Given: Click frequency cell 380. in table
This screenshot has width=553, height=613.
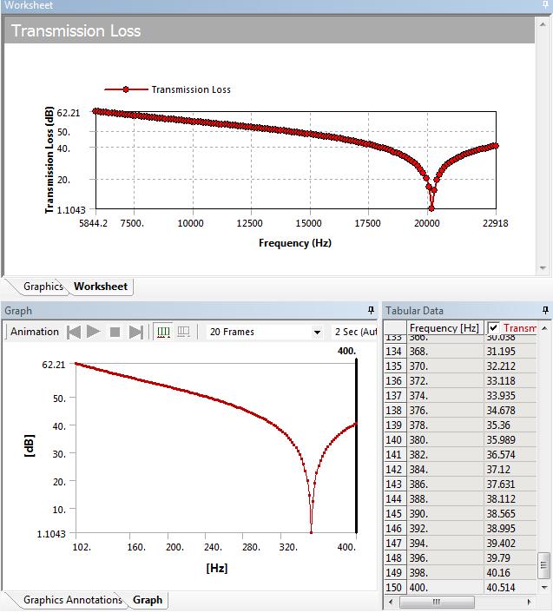Looking at the screenshot, I should [x=445, y=440].
